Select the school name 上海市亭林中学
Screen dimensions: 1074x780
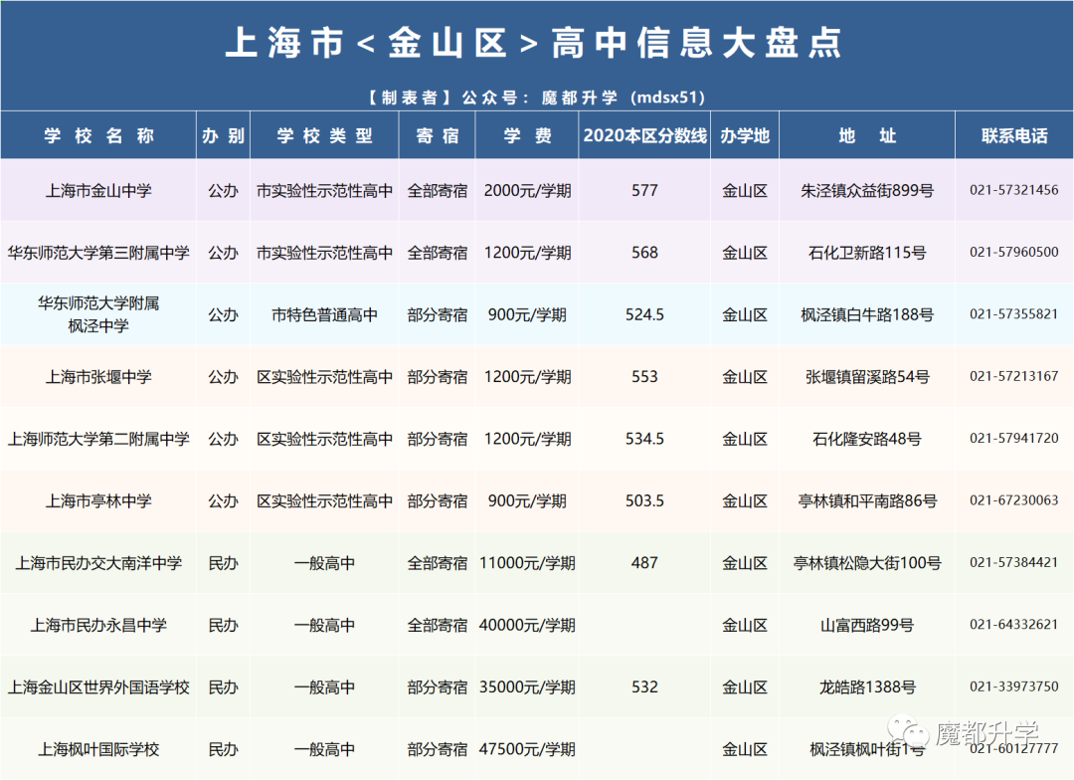[98, 501]
